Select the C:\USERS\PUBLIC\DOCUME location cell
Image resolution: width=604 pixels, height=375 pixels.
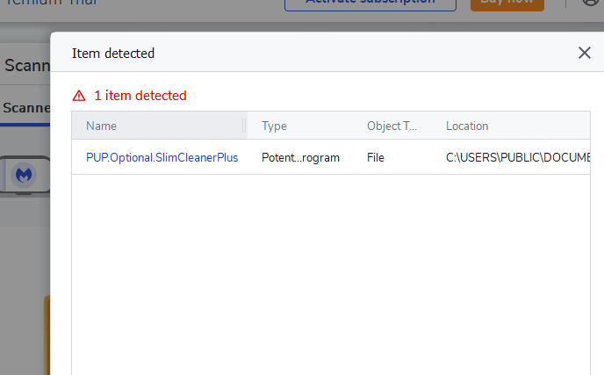[x=518, y=157]
